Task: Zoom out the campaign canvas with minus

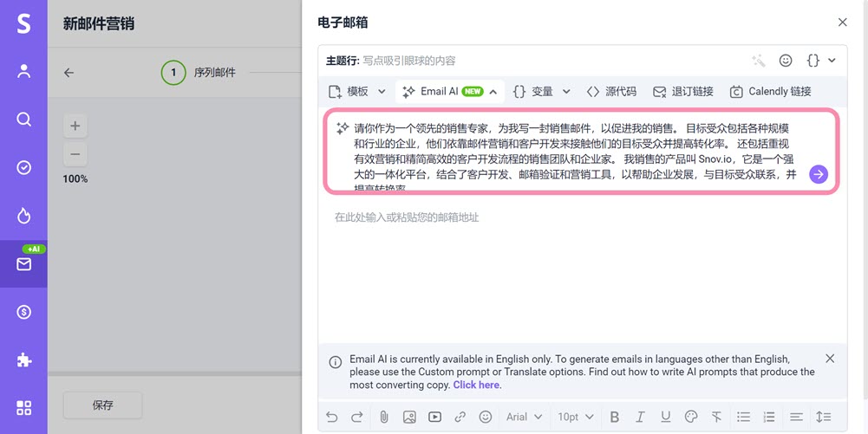Action: 75,154
